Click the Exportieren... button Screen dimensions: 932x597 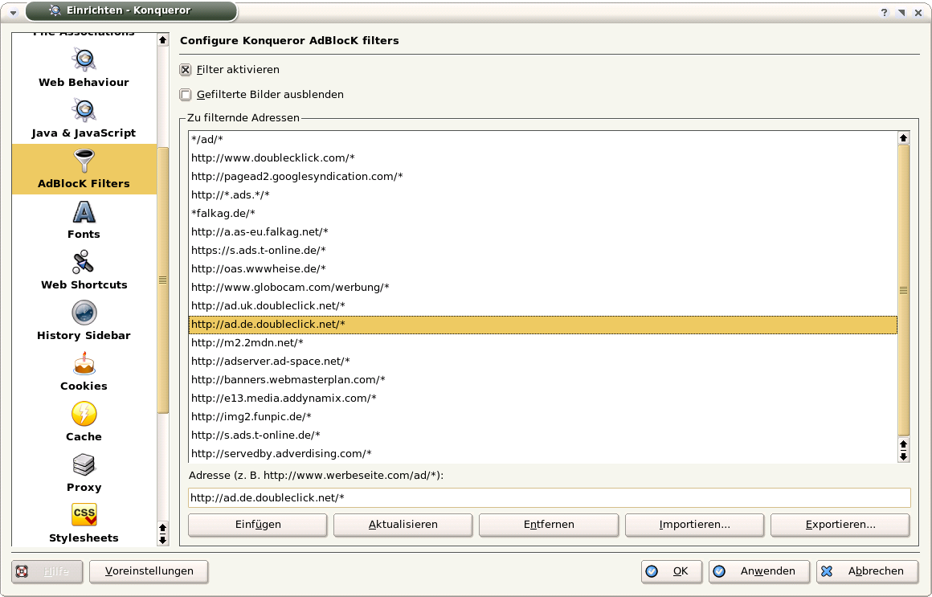pos(840,525)
